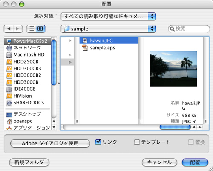The image size is (213, 171).
Task: Select the アプリケーション sidebar entry
Action: 28,128
